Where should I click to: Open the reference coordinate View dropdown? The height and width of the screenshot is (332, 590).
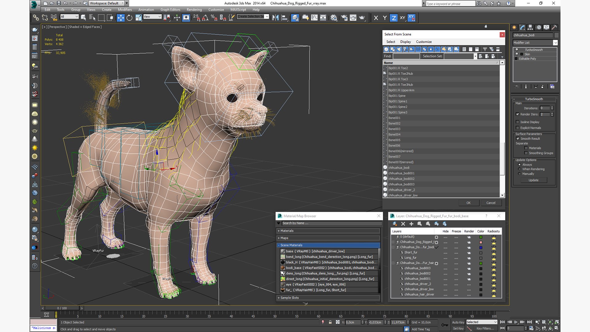[x=152, y=17]
